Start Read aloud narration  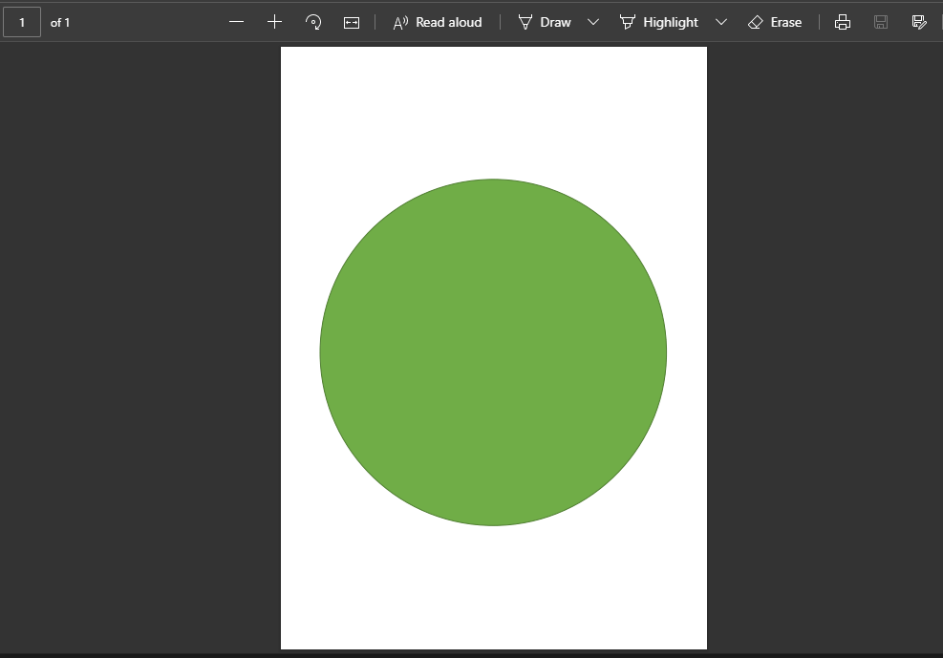[438, 21]
